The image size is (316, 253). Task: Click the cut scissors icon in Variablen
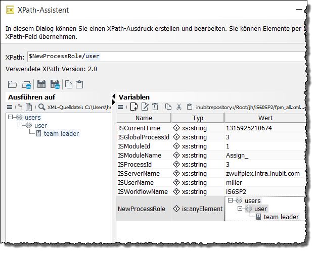[178, 107]
